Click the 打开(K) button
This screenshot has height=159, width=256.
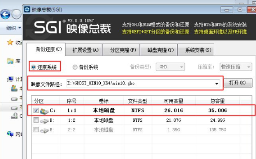pos(240,83)
